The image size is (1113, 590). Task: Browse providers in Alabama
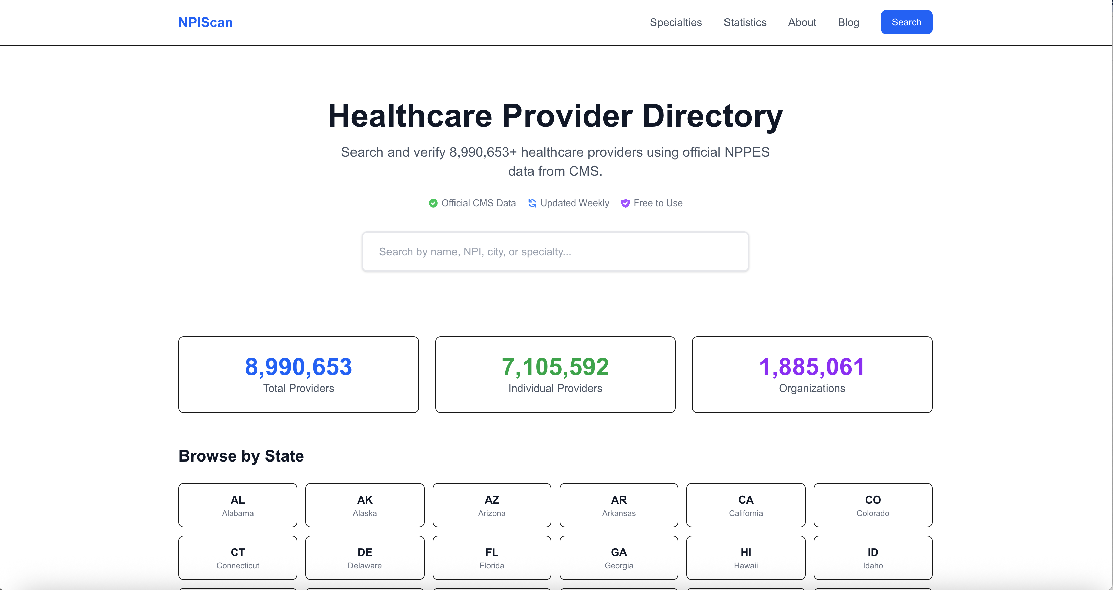click(238, 505)
